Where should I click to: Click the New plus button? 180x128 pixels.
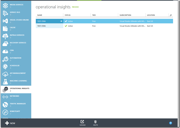point(10,123)
